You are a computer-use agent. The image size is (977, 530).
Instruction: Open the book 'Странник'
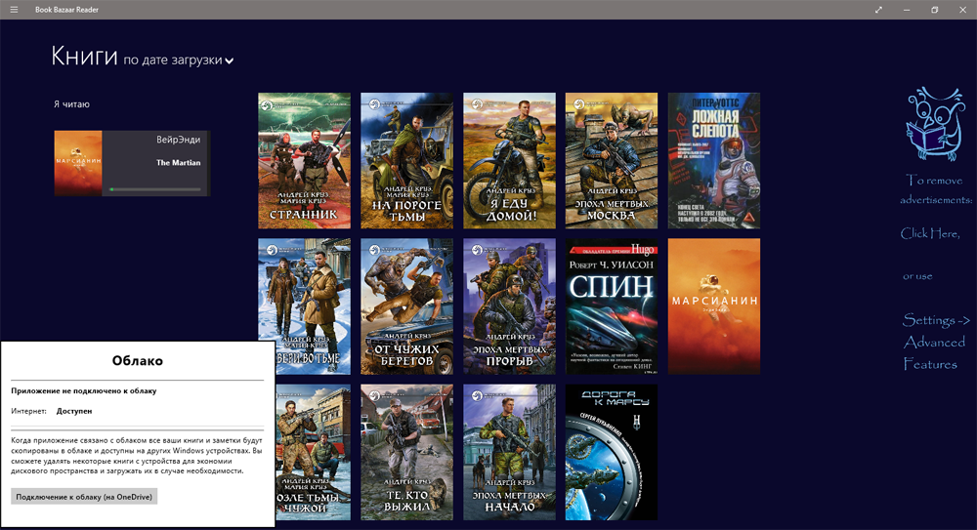tap(304, 161)
